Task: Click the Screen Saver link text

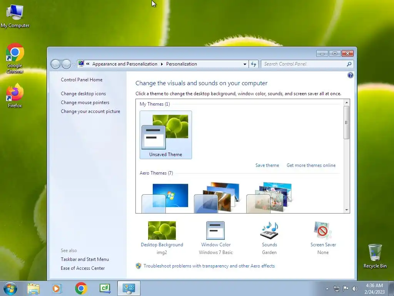Action: 323,245
